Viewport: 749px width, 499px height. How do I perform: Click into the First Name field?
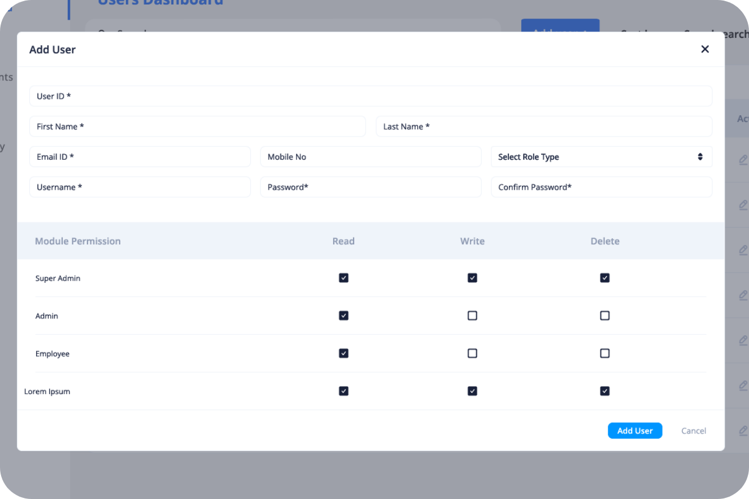point(197,126)
